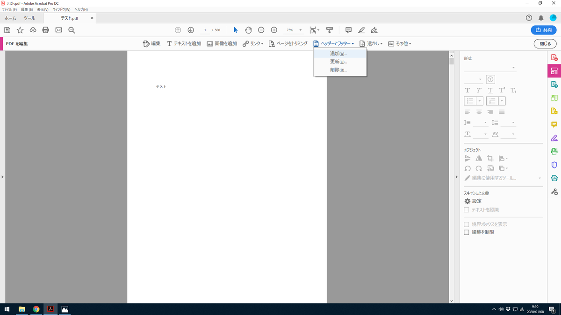Open Create PDF tool in right rail

click(x=554, y=57)
